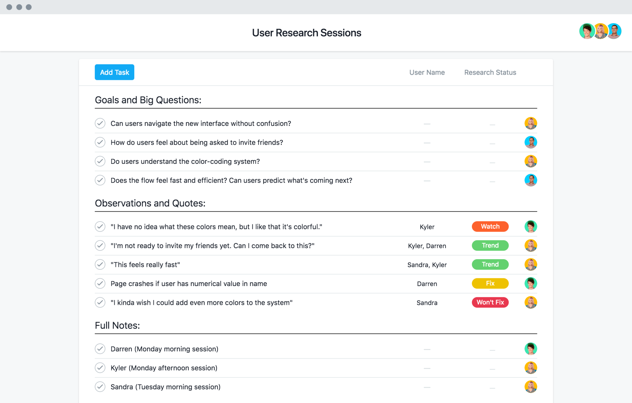This screenshot has width=632, height=403.
Task: Sort by the 'User Name' column header
Action: point(427,72)
